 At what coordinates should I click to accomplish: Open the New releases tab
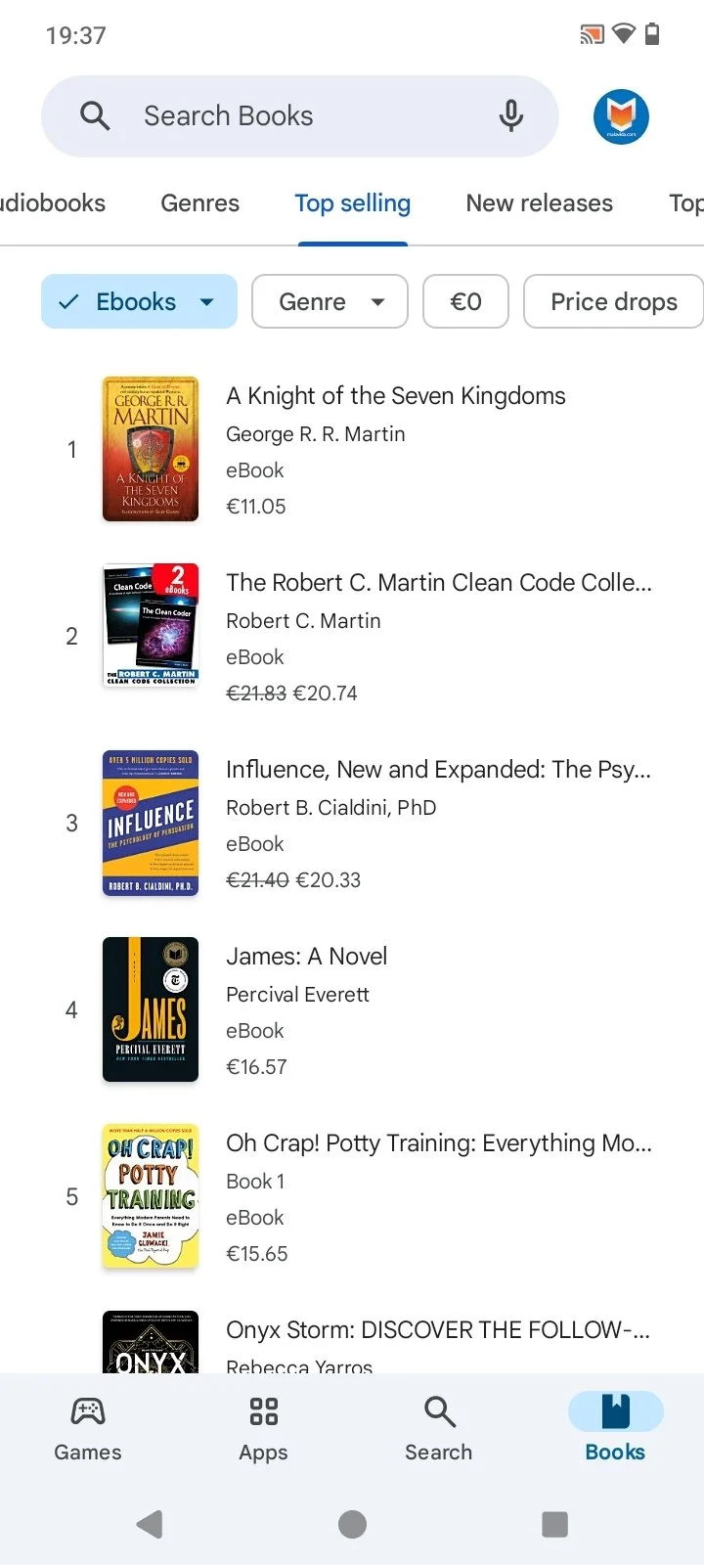pyautogui.click(x=539, y=203)
